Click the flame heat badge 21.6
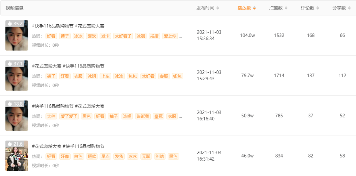 point(15,144)
